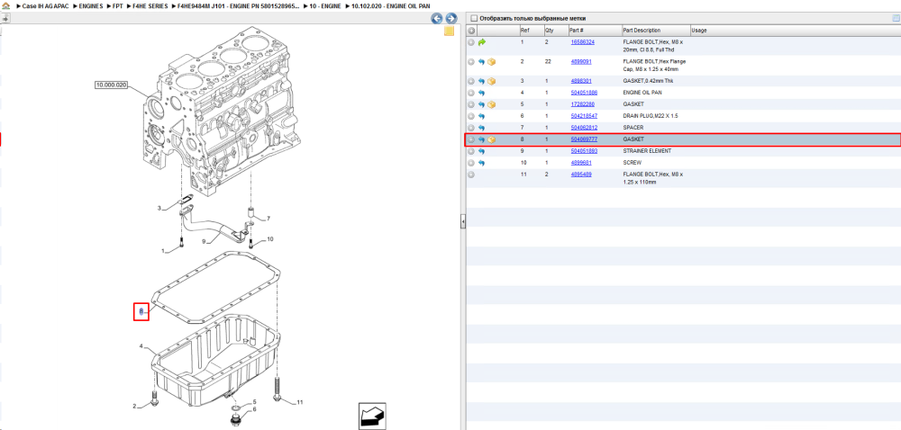Screen dimensions: 901x430
Task: Open 'F4HE9484M J101 - ENGINE PN' breadcrumb
Action: (239, 5)
